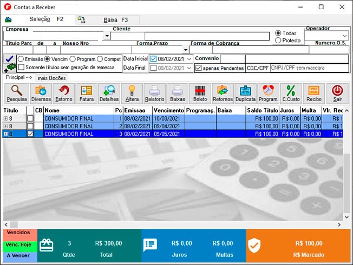
Task: Click the Sair power icon
Action: pyautogui.click(x=337, y=93)
